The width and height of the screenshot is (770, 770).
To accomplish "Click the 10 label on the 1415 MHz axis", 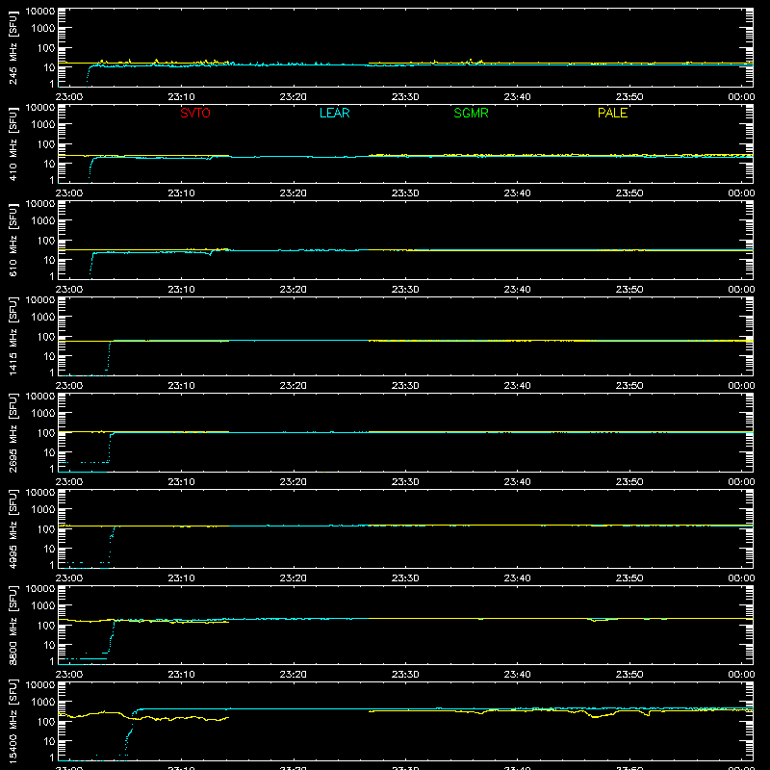I will pos(50,356).
